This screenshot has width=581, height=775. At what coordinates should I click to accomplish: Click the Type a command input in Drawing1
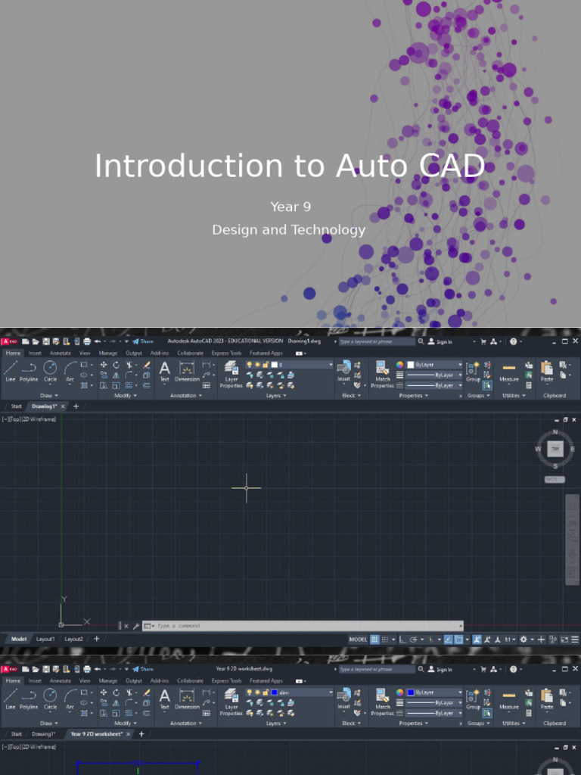point(303,626)
